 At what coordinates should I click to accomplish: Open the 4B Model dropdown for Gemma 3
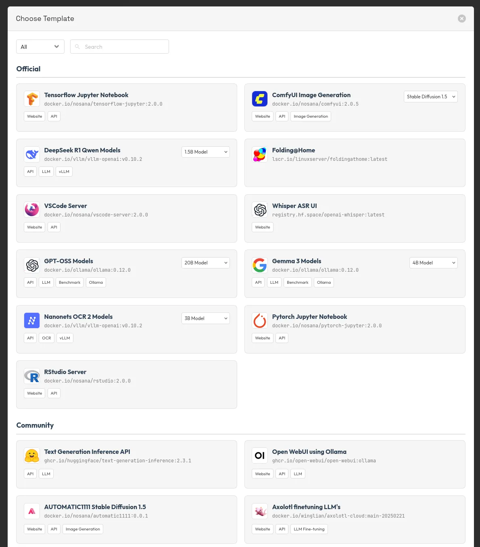point(433,263)
